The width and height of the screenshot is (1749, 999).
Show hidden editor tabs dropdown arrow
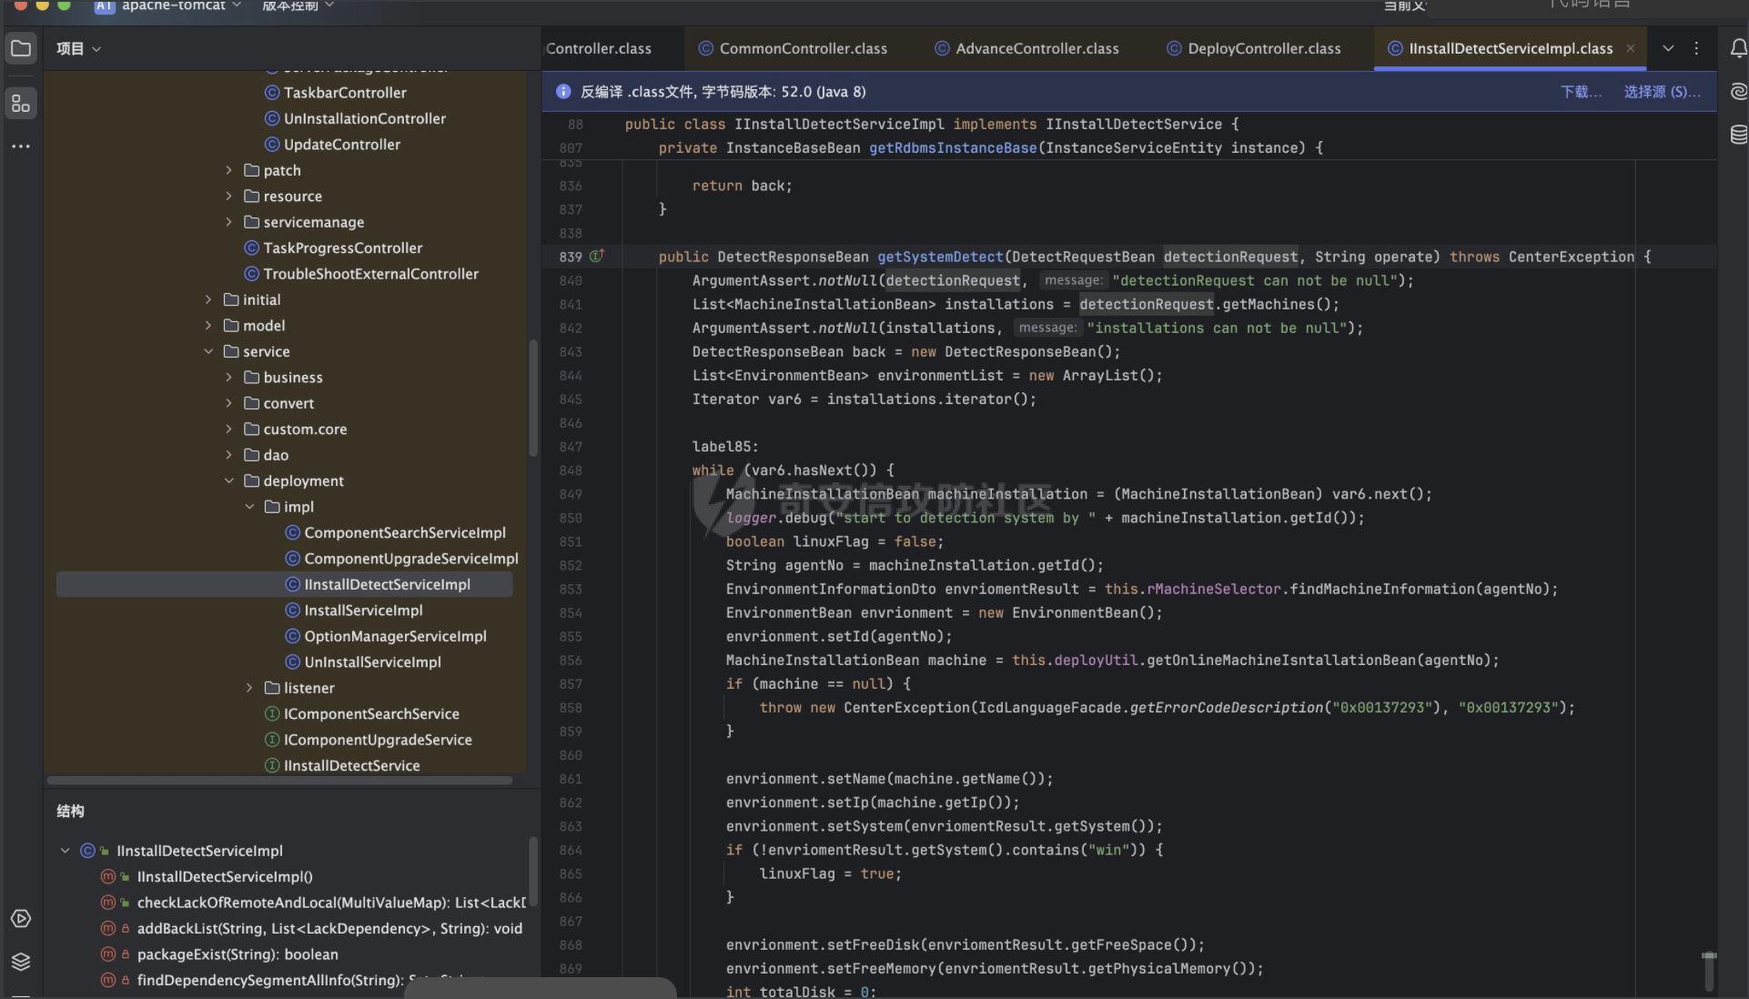point(1668,48)
